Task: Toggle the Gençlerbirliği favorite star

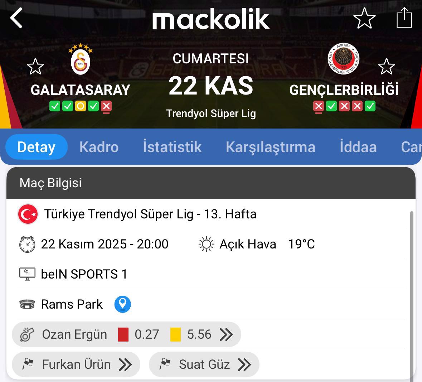Action: 386,67
